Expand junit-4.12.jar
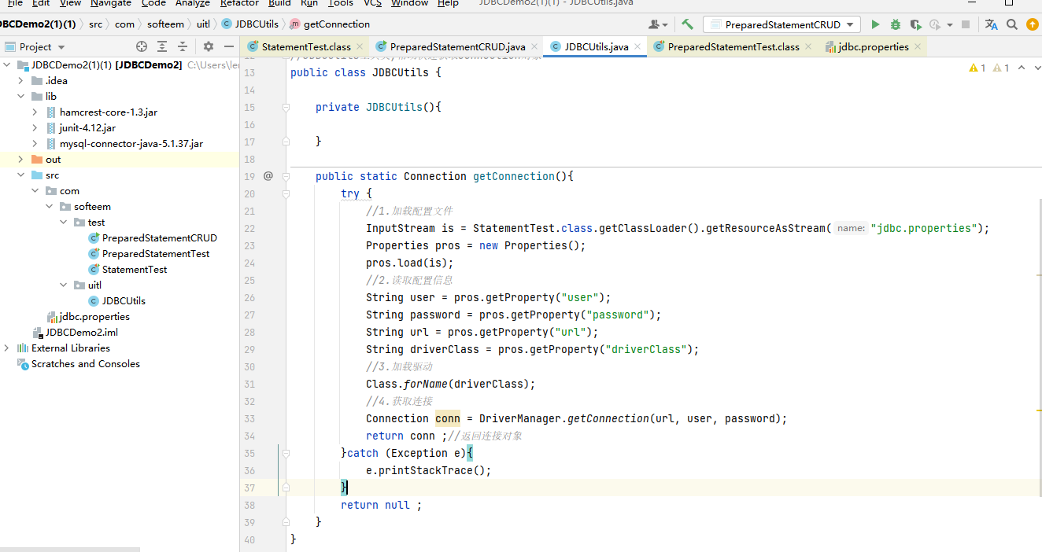Screen dimensions: 1042x552 coord(35,127)
